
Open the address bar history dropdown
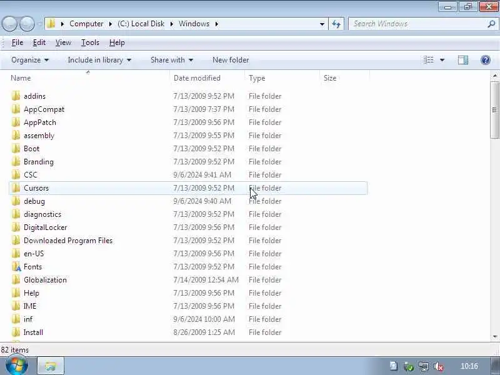point(322,24)
